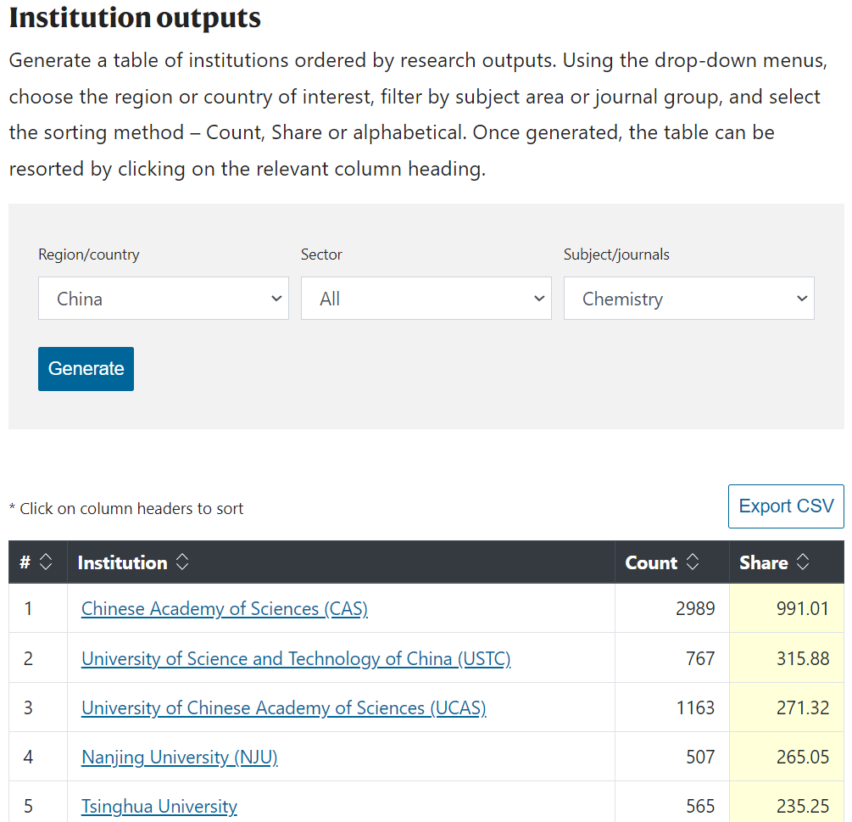This screenshot has height=822, width=852.
Task: Sort table by rank number icon
Action: [46, 562]
